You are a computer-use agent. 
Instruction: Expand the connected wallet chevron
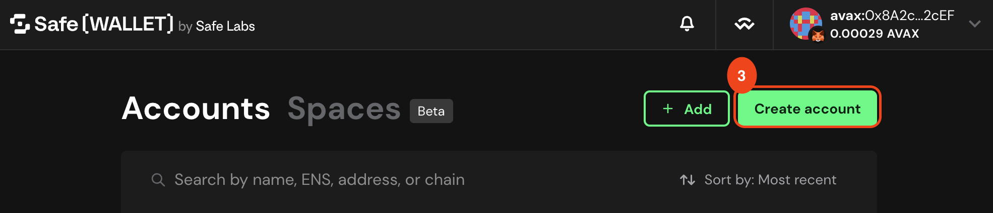pyautogui.click(x=975, y=24)
